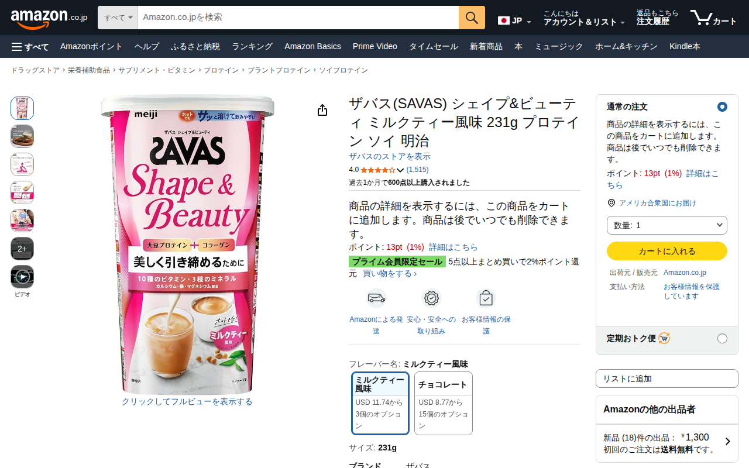
Task: Click the Amazon.co.jp search input field
Action: coord(298,18)
